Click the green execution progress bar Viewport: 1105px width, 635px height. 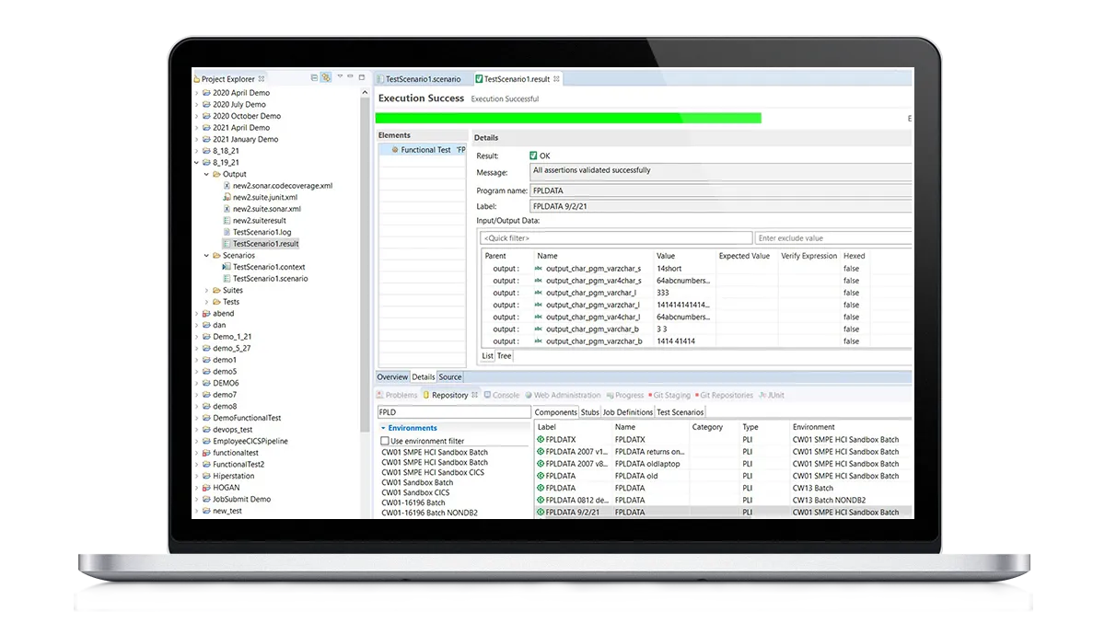[568, 118]
